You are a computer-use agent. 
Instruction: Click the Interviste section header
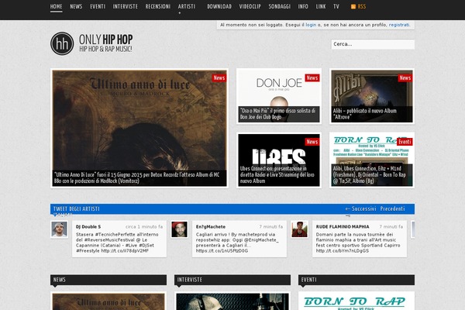tap(232, 280)
